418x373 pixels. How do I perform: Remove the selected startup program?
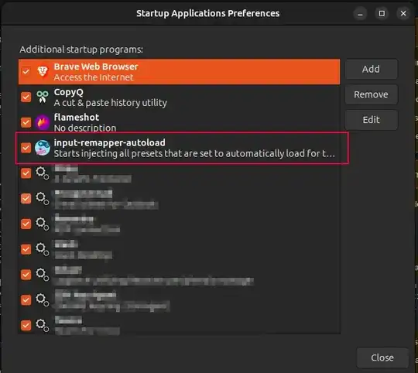371,94
